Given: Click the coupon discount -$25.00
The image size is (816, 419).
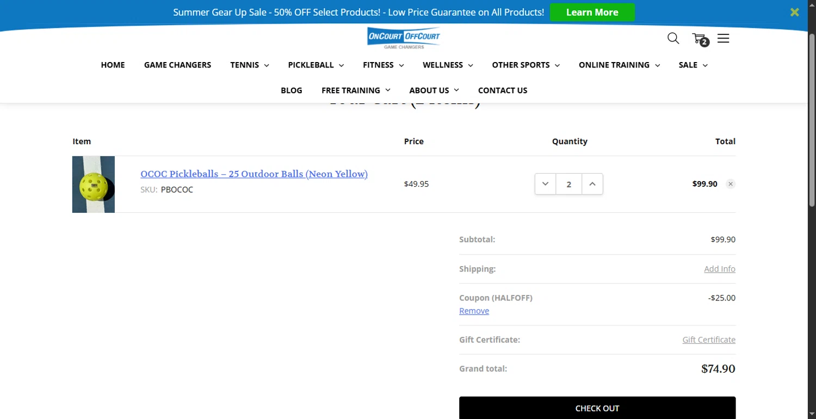Looking at the screenshot, I should click(x=722, y=298).
